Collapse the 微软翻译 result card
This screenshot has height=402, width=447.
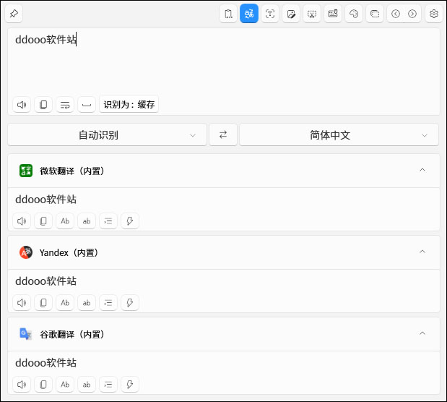coord(422,170)
